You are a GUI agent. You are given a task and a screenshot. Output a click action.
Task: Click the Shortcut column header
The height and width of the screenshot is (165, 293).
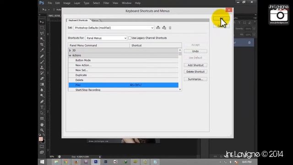click(156, 45)
